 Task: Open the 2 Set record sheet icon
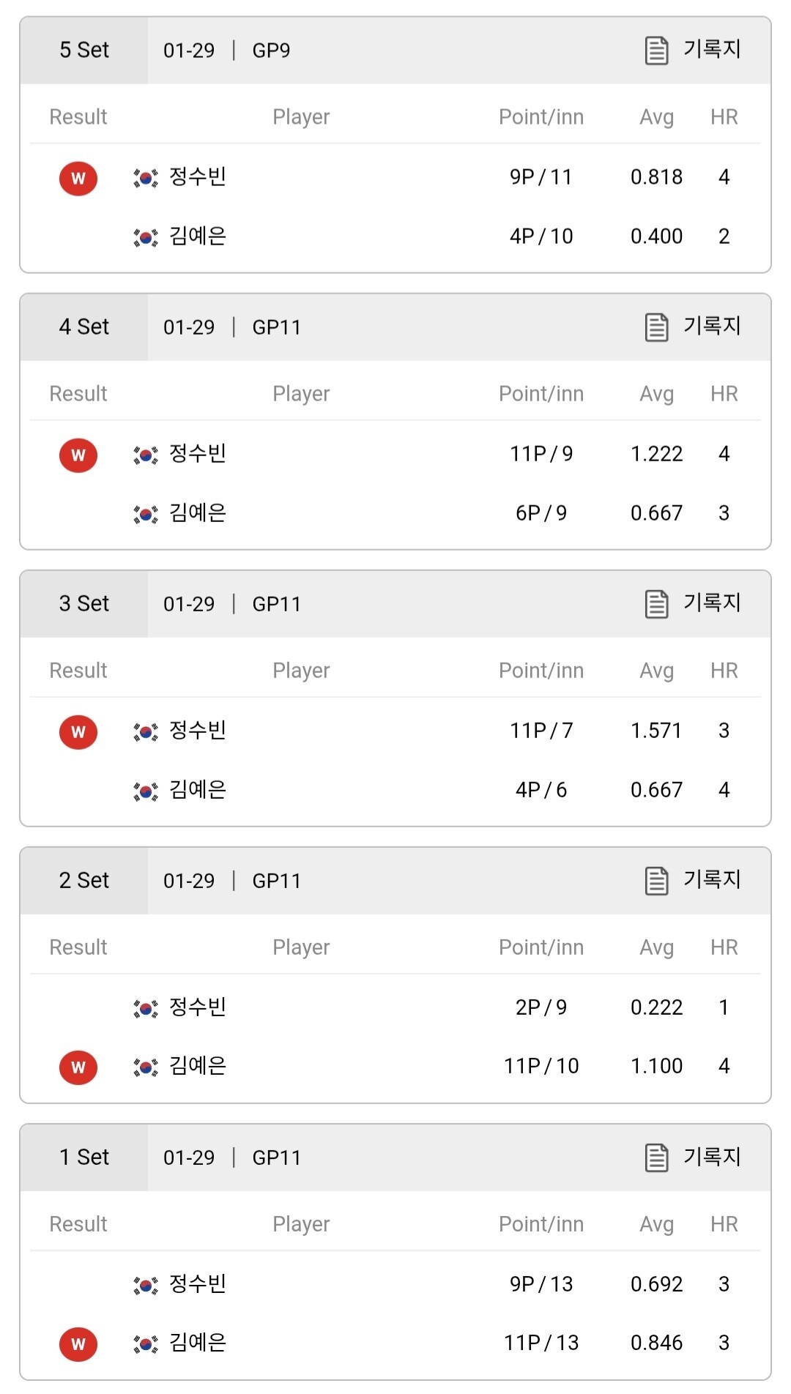(656, 881)
